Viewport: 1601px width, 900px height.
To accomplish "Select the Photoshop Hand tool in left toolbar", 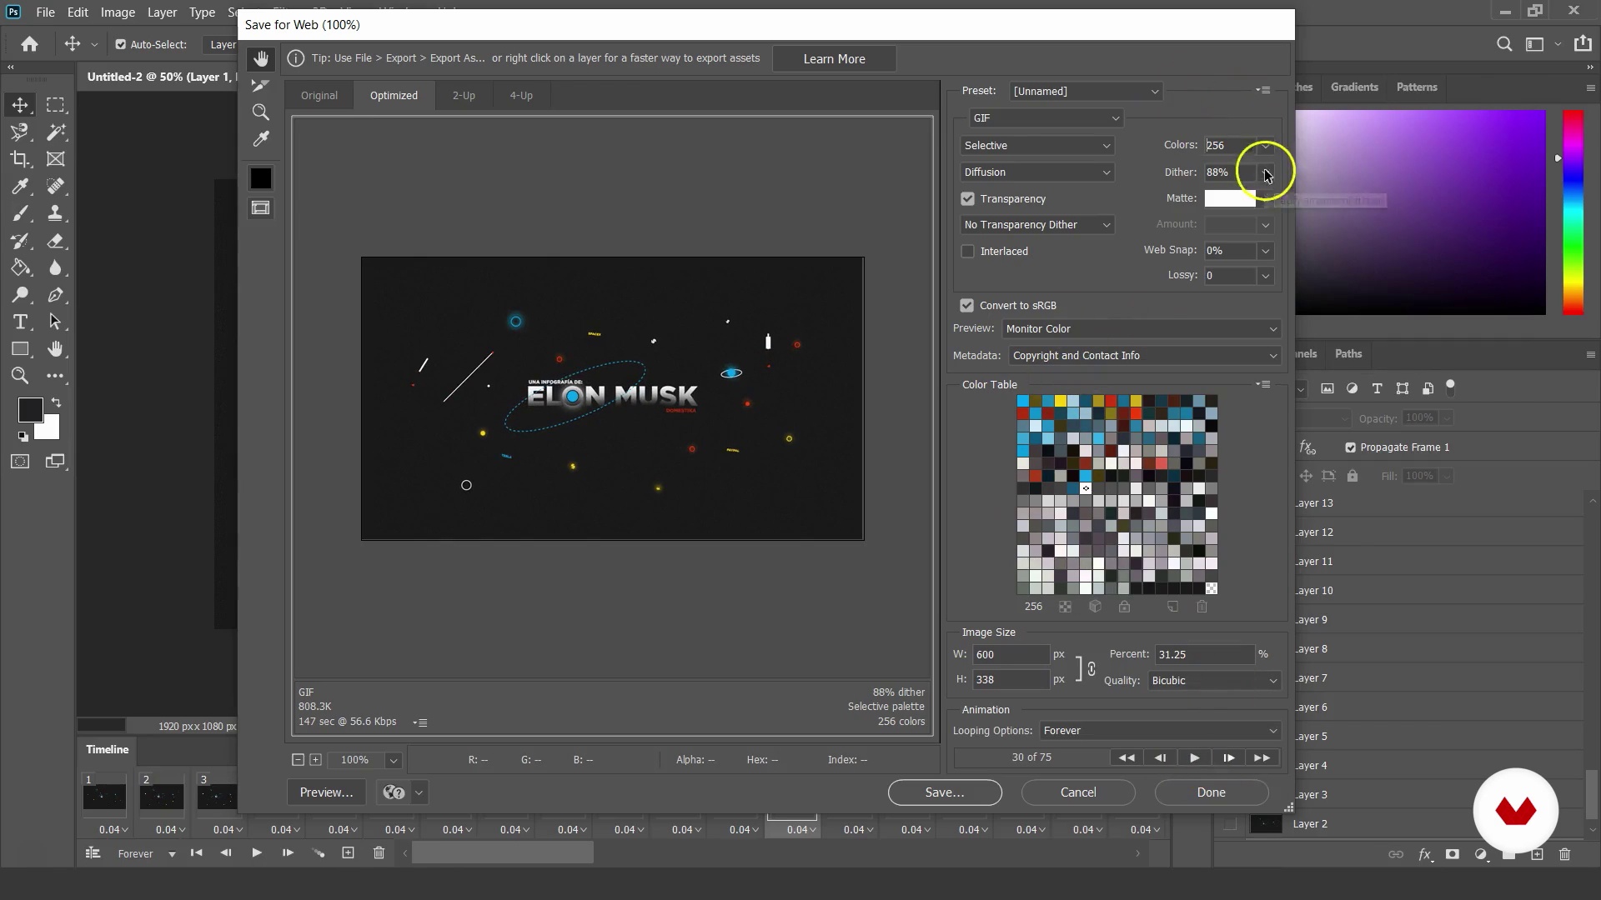I will coord(56,349).
